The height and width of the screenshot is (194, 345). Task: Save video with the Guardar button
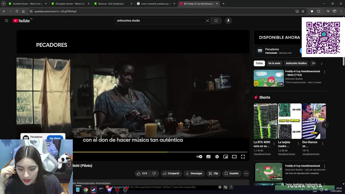232,174
